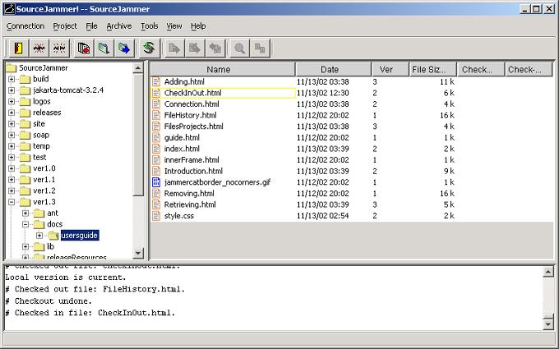
Task: Click the yellow door icon in toolbar
Action: (18, 48)
